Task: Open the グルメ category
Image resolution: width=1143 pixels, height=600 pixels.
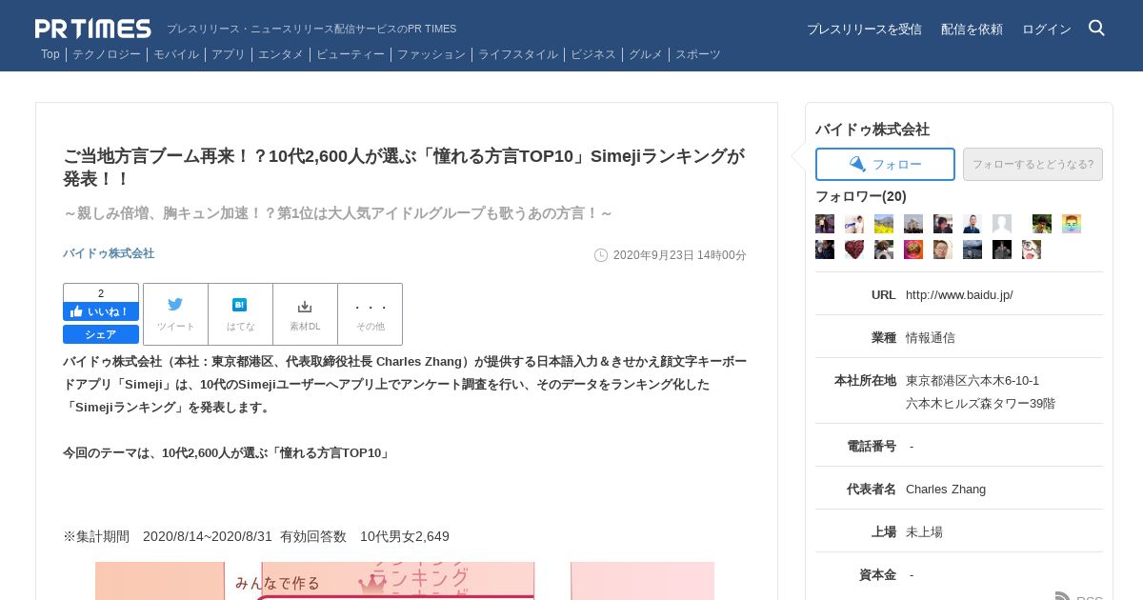Action: point(646,54)
